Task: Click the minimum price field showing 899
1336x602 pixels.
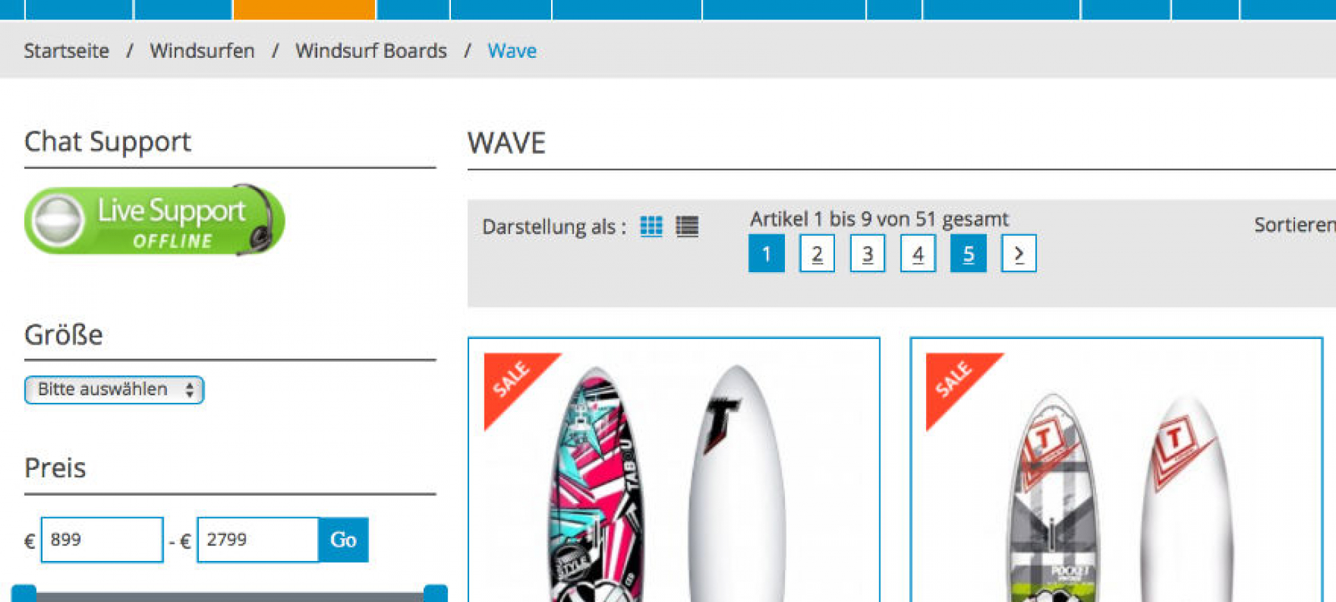Action: click(x=102, y=539)
